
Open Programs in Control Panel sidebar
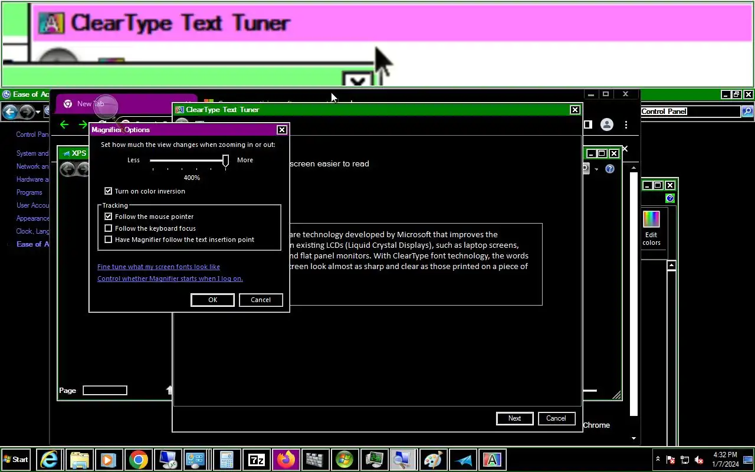coord(29,192)
